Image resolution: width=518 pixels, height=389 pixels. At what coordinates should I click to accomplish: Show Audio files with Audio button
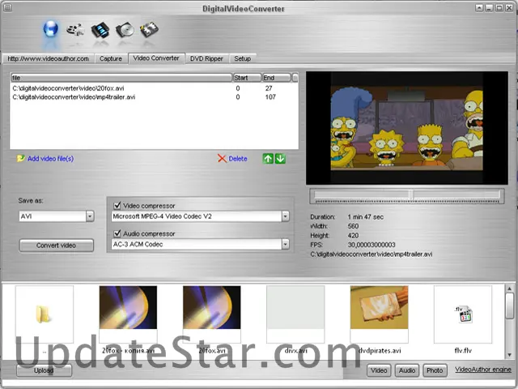407,370
